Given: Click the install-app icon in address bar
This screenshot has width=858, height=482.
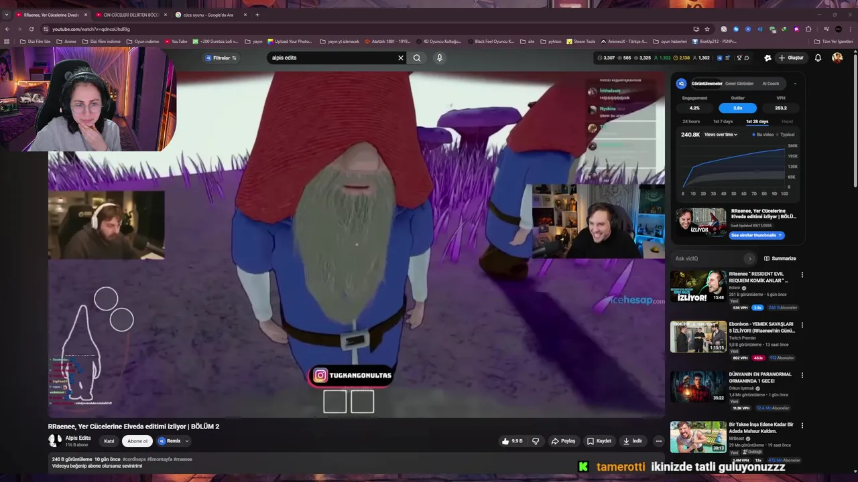Looking at the screenshot, I should 696,29.
